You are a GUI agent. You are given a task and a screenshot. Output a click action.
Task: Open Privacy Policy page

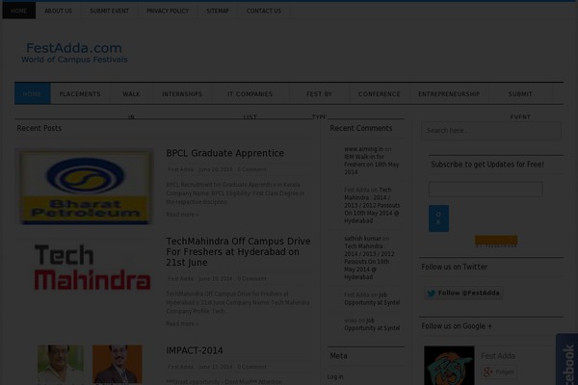[x=168, y=11]
